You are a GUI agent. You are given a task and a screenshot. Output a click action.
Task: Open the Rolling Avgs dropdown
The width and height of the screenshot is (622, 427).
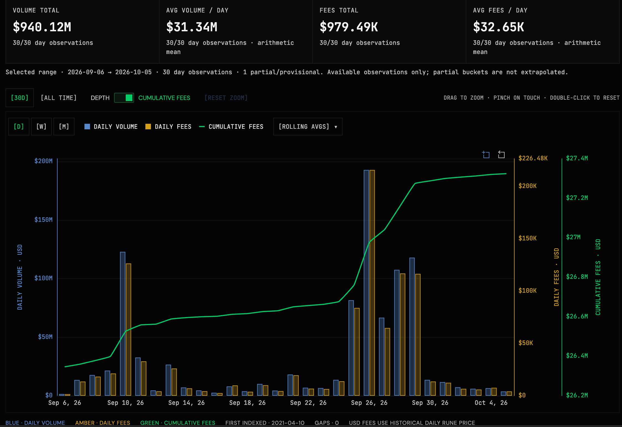click(308, 127)
